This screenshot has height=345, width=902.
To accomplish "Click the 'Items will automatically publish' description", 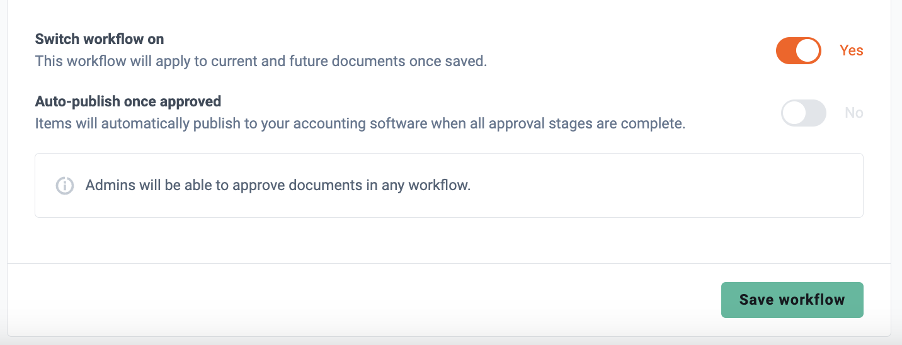I will [360, 123].
